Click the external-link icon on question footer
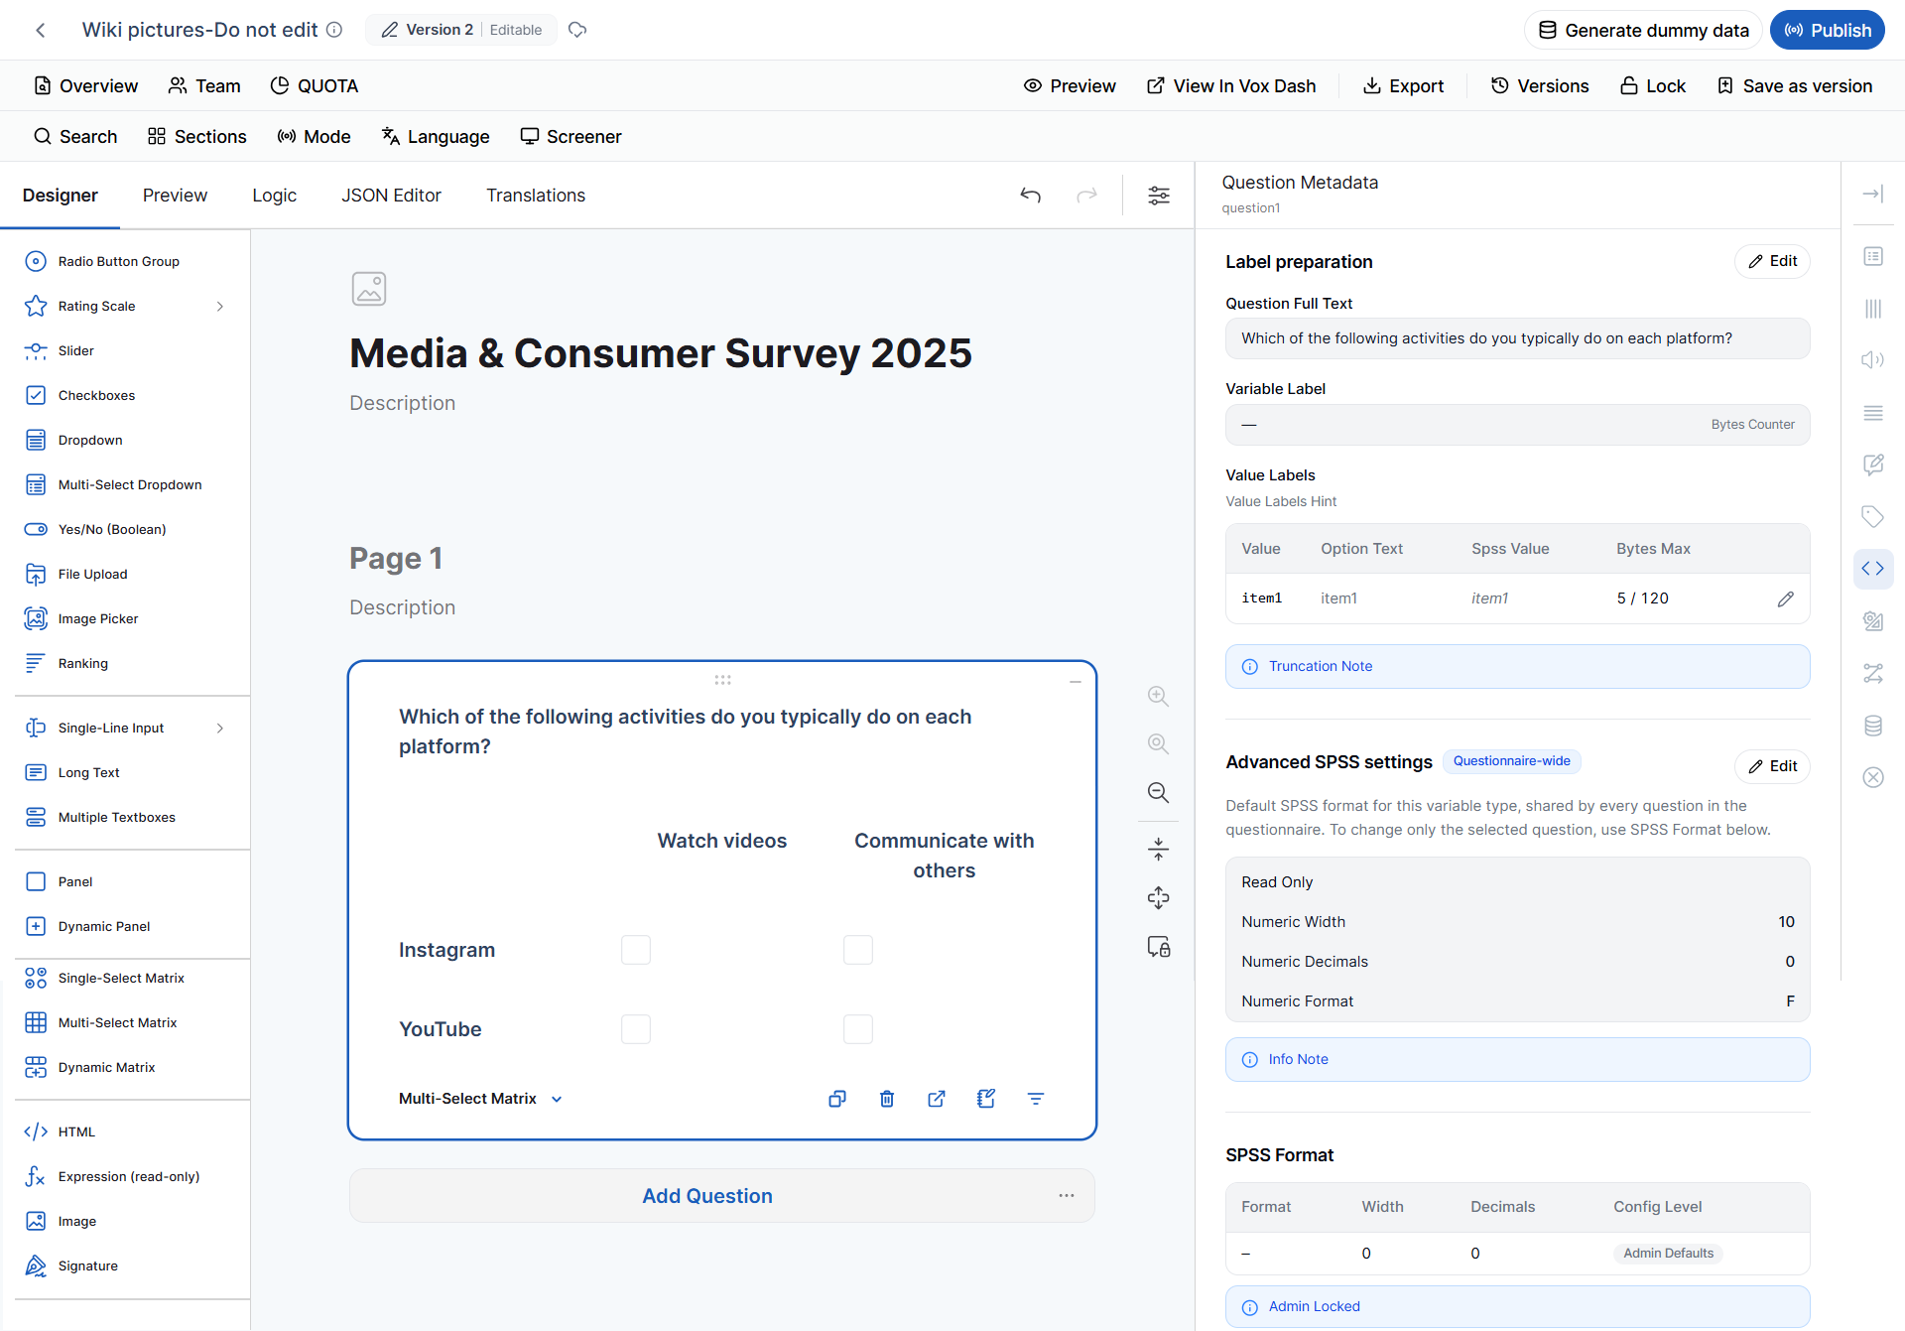 coord(937,1099)
